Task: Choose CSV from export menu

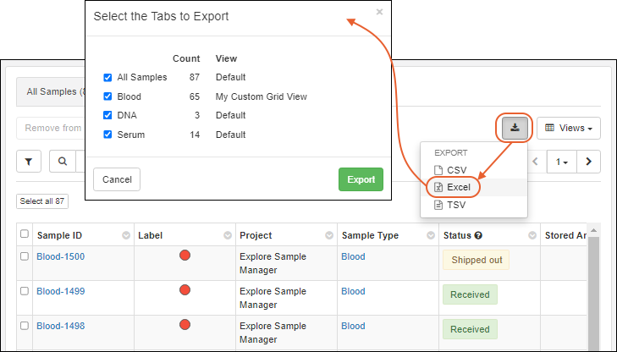Action: click(456, 170)
